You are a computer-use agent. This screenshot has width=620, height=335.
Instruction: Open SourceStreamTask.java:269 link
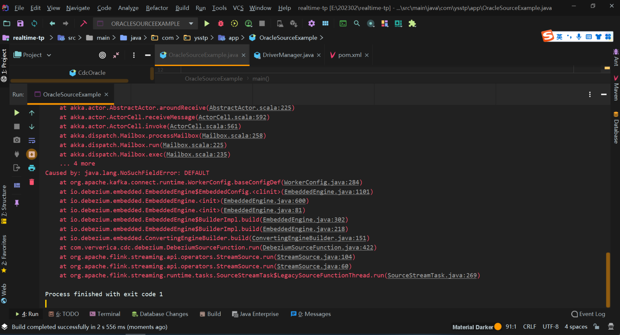tap(432, 275)
